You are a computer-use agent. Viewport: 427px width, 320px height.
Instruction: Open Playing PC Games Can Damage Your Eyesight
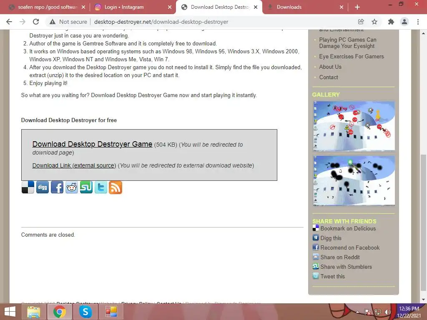(x=348, y=43)
